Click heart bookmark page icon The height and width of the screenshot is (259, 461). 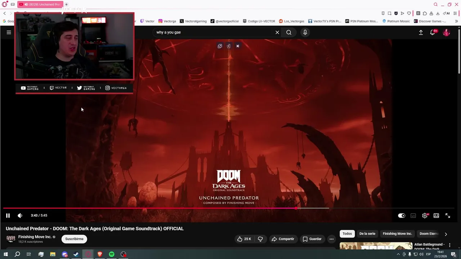coord(409,13)
